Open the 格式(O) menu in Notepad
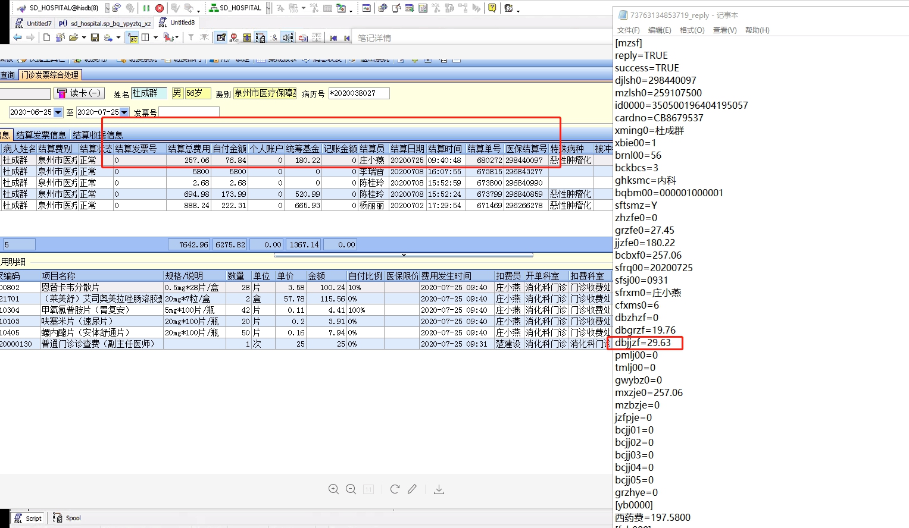This screenshot has width=909, height=528. [x=692, y=30]
